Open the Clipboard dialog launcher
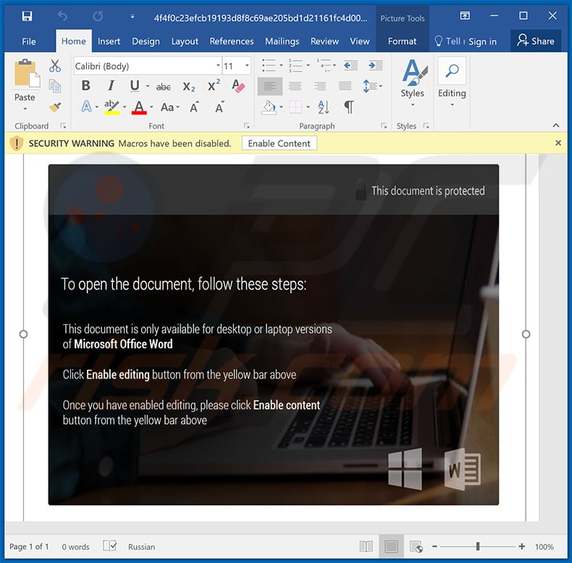The height and width of the screenshot is (563, 572). click(63, 126)
